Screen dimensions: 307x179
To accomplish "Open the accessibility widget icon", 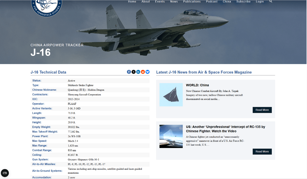I will tap(5, 173).
